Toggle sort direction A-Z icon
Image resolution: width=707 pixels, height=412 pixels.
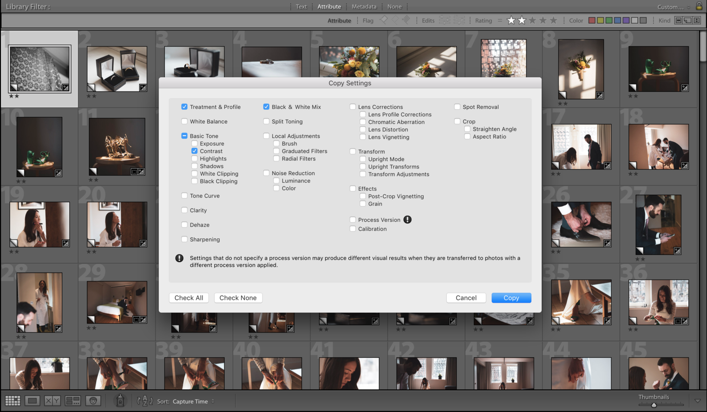pyautogui.click(x=145, y=401)
